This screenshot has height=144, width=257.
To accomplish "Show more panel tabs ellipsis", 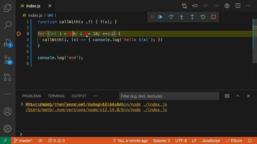I will tap(96, 96).
